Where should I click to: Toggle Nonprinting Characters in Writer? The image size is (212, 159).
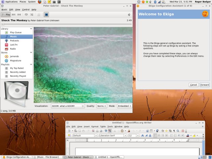click(x=174, y=131)
